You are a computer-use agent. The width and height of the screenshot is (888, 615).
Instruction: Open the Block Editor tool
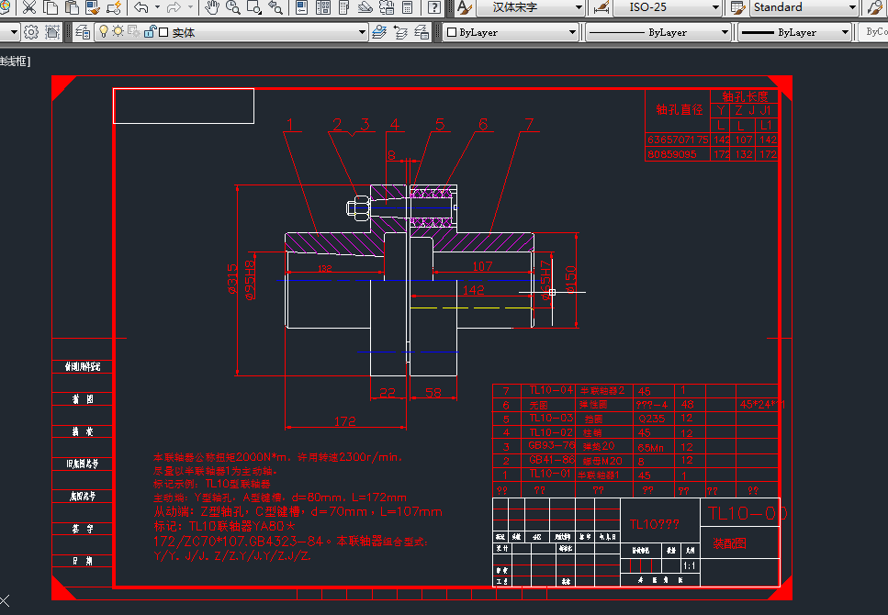click(x=114, y=7)
